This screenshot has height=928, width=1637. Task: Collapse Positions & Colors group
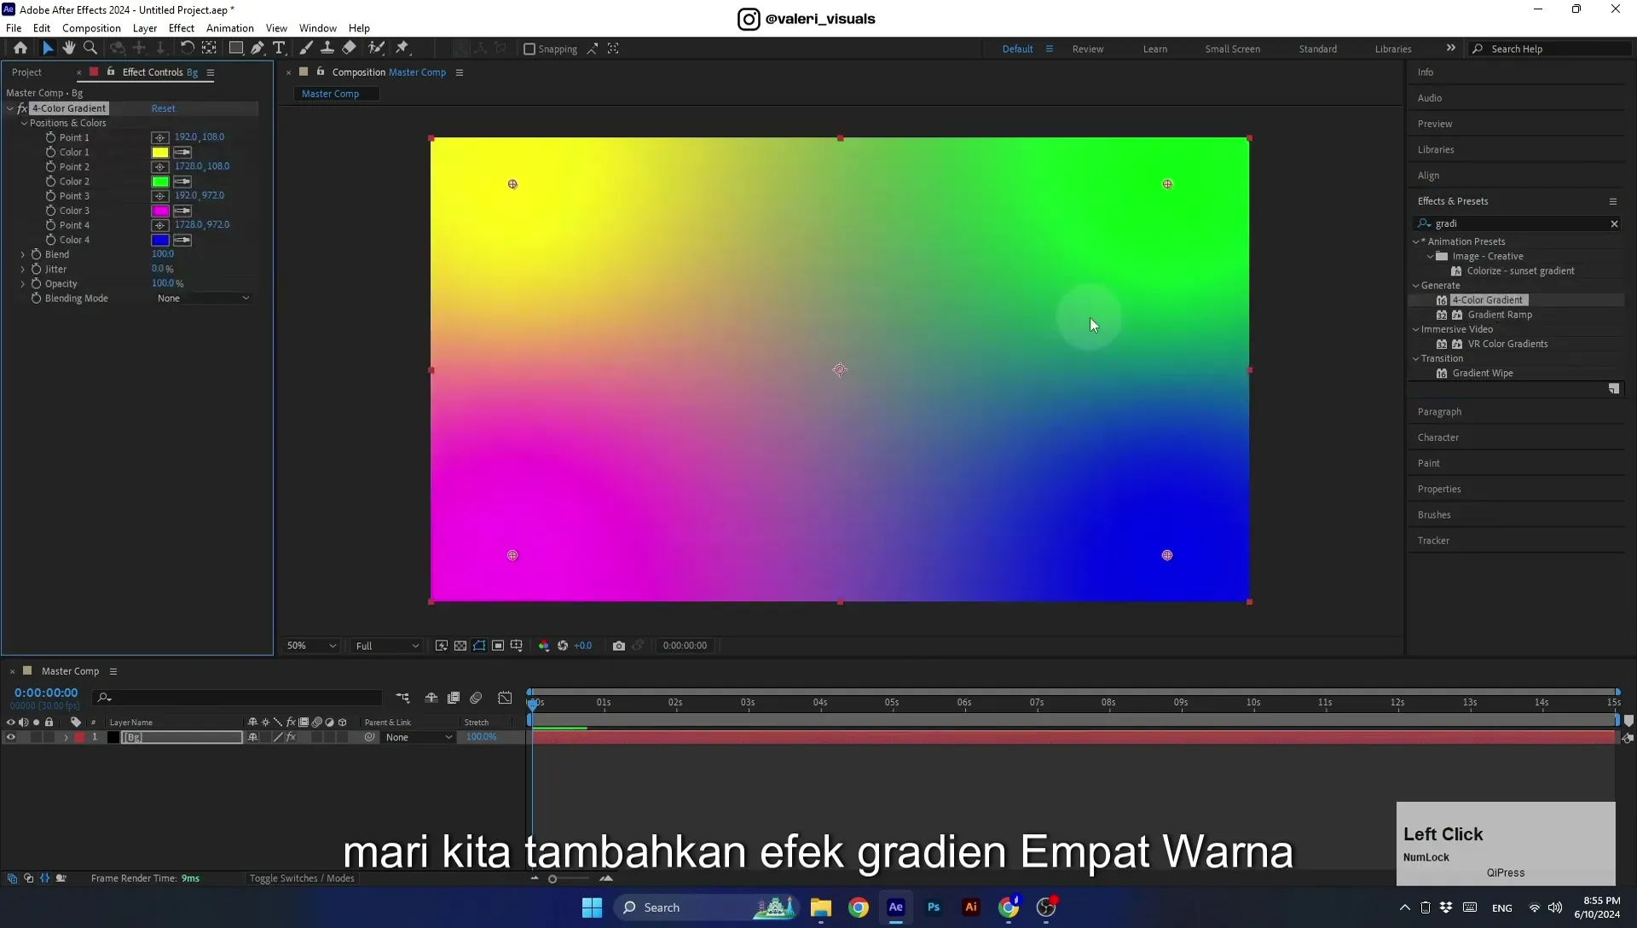pos(25,123)
